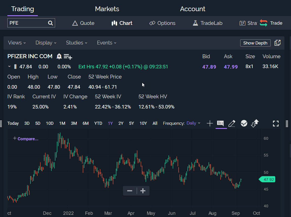The height and width of the screenshot is (217, 291).
Task: Click the ask price 47.99
Action: [231, 67]
